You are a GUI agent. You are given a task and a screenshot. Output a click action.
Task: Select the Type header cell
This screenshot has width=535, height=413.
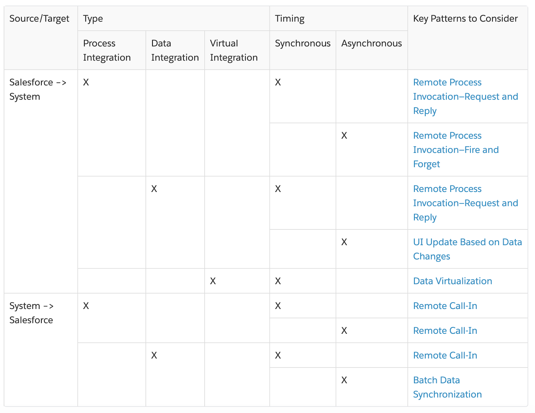coord(93,19)
